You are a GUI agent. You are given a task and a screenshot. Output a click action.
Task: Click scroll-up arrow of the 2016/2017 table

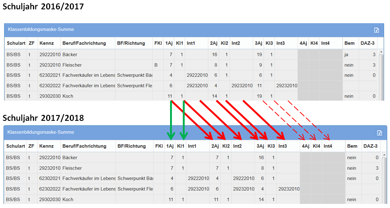tap(381, 52)
